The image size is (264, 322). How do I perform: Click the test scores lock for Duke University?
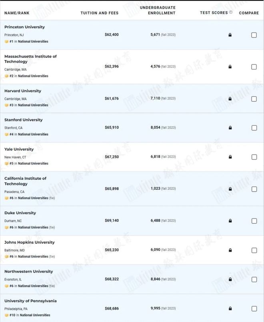[230, 221]
